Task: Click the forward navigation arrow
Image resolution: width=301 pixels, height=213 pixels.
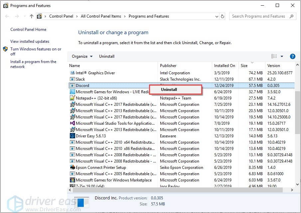Action: point(17,16)
